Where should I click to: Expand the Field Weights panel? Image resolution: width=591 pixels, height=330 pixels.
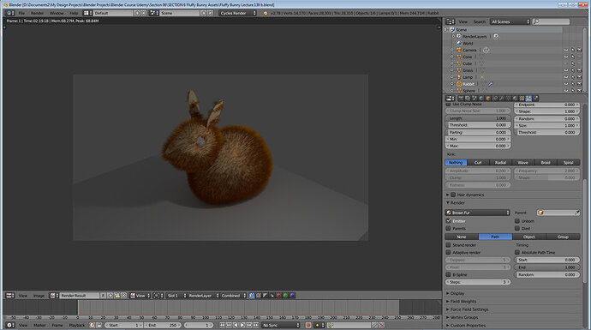463,302
